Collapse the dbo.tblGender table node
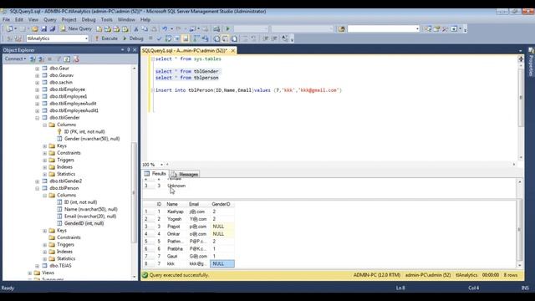This screenshot has width=535, height=301. (x=37, y=118)
